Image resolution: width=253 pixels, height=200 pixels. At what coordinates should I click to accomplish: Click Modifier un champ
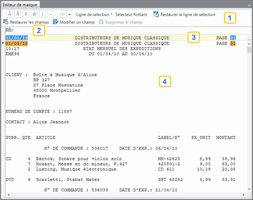[74, 22]
